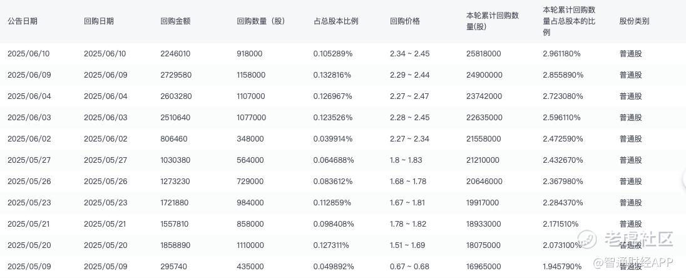Select the 回购金额 column header
Viewport: 686px width, 278px height.
175,21
